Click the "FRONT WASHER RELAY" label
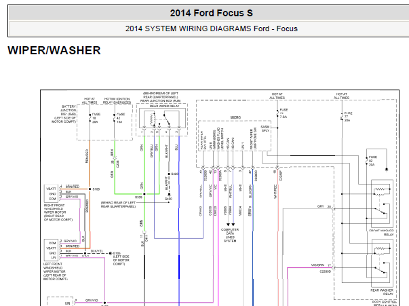The width and height of the screenshot is (409, 306). coord(381,233)
